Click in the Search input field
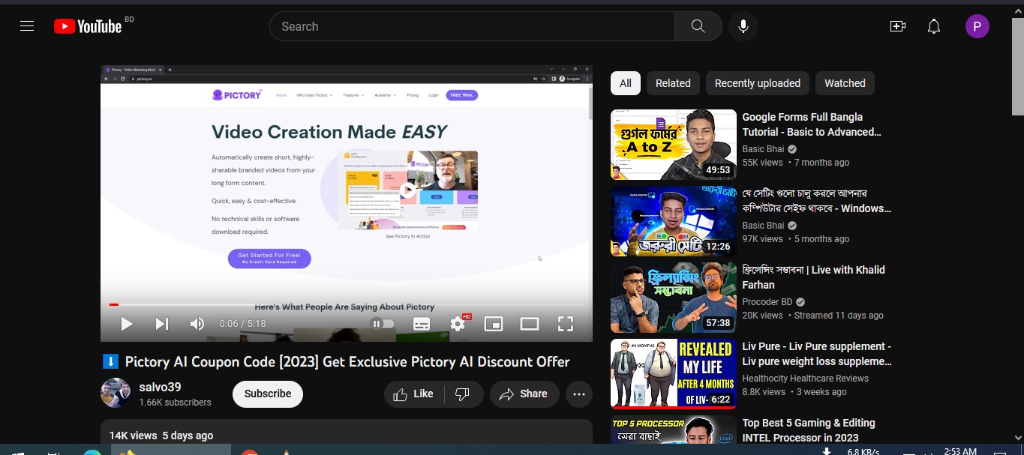1024x455 pixels. point(473,26)
